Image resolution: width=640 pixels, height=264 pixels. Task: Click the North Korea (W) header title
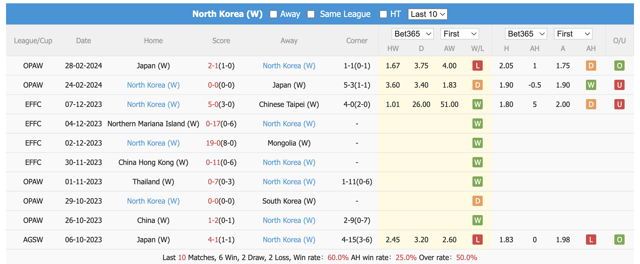[228, 14]
